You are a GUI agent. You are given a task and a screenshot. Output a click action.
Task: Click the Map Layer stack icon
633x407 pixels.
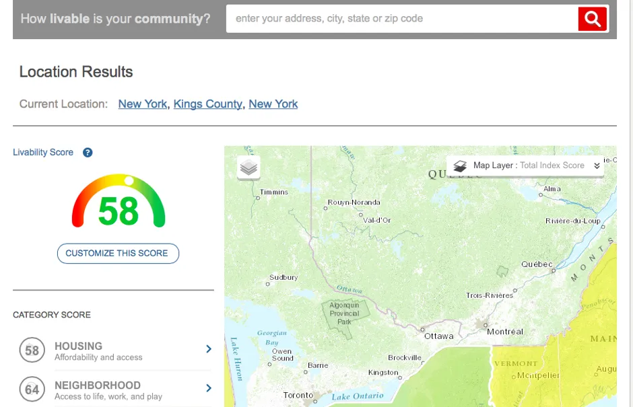coord(460,165)
